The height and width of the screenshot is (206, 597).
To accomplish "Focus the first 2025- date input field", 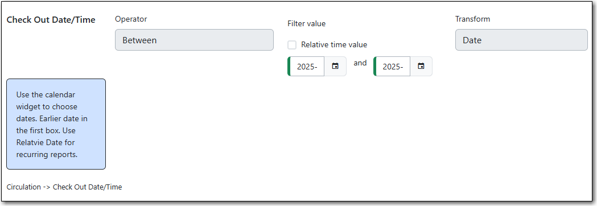I will [x=307, y=66].
